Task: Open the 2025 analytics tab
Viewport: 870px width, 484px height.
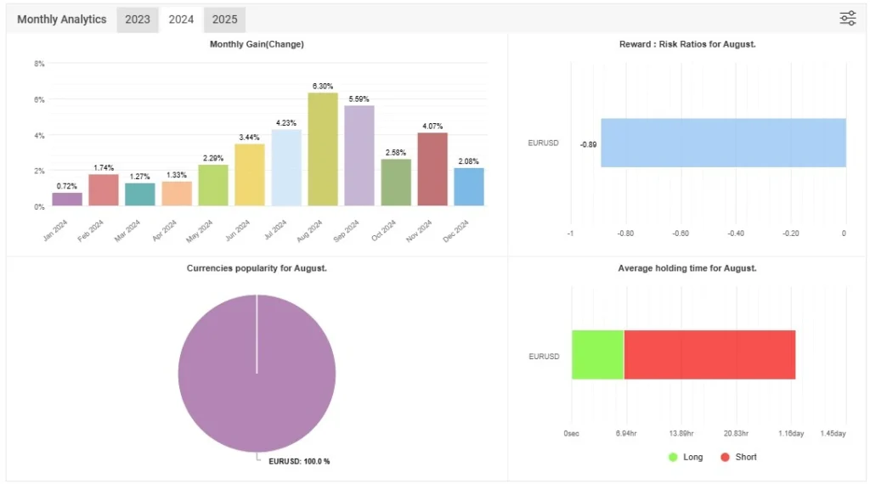Action: pos(225,20)
